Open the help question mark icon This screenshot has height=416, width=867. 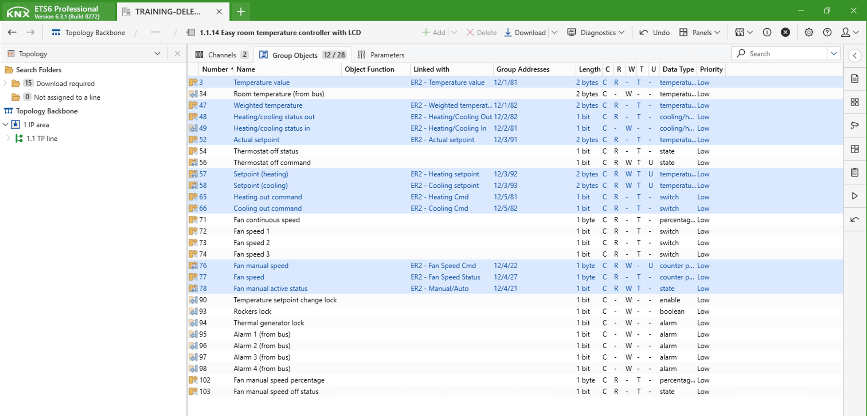[827, 33]
